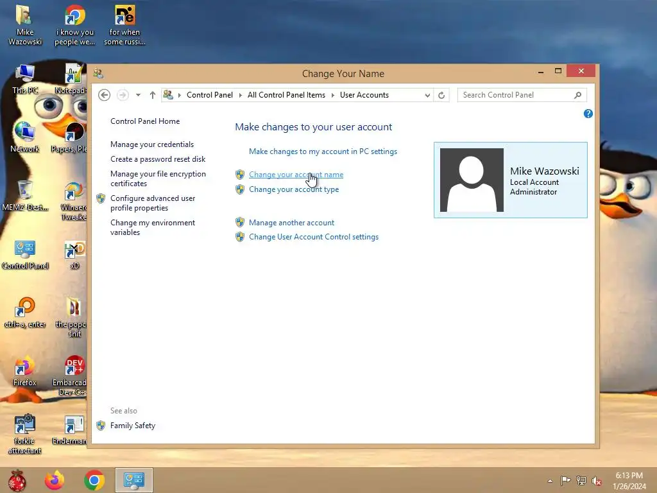Show hidden tray icons arrow
657x493 pixels.
550,481
